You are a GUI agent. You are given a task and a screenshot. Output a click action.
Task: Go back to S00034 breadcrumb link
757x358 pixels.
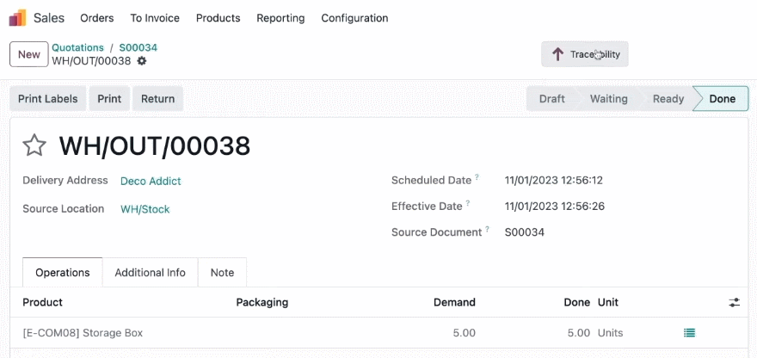pyautogui.click(x=138, y=47)
